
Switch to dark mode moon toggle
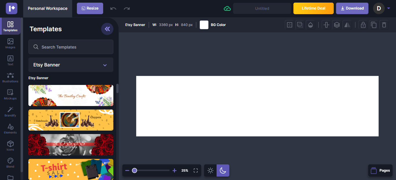[223, 170]
